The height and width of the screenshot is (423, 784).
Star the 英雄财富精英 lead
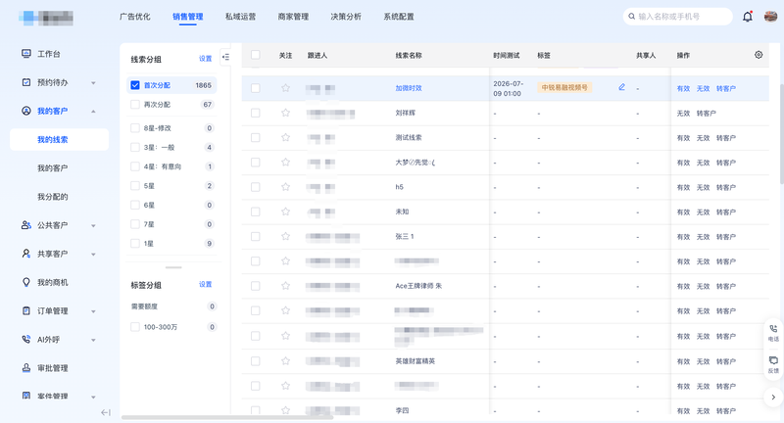pyautogui.click(x=285, y=360)
